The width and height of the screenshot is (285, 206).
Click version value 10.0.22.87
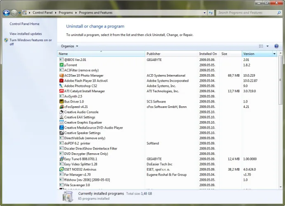pos(250,81)
